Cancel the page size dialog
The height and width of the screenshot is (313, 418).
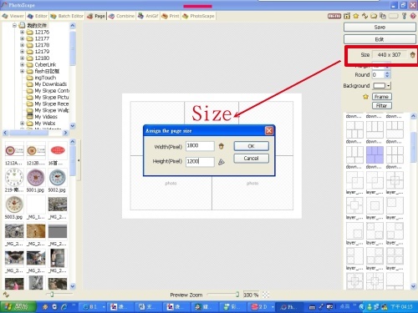pyautogui.click(x=252, y=159)
